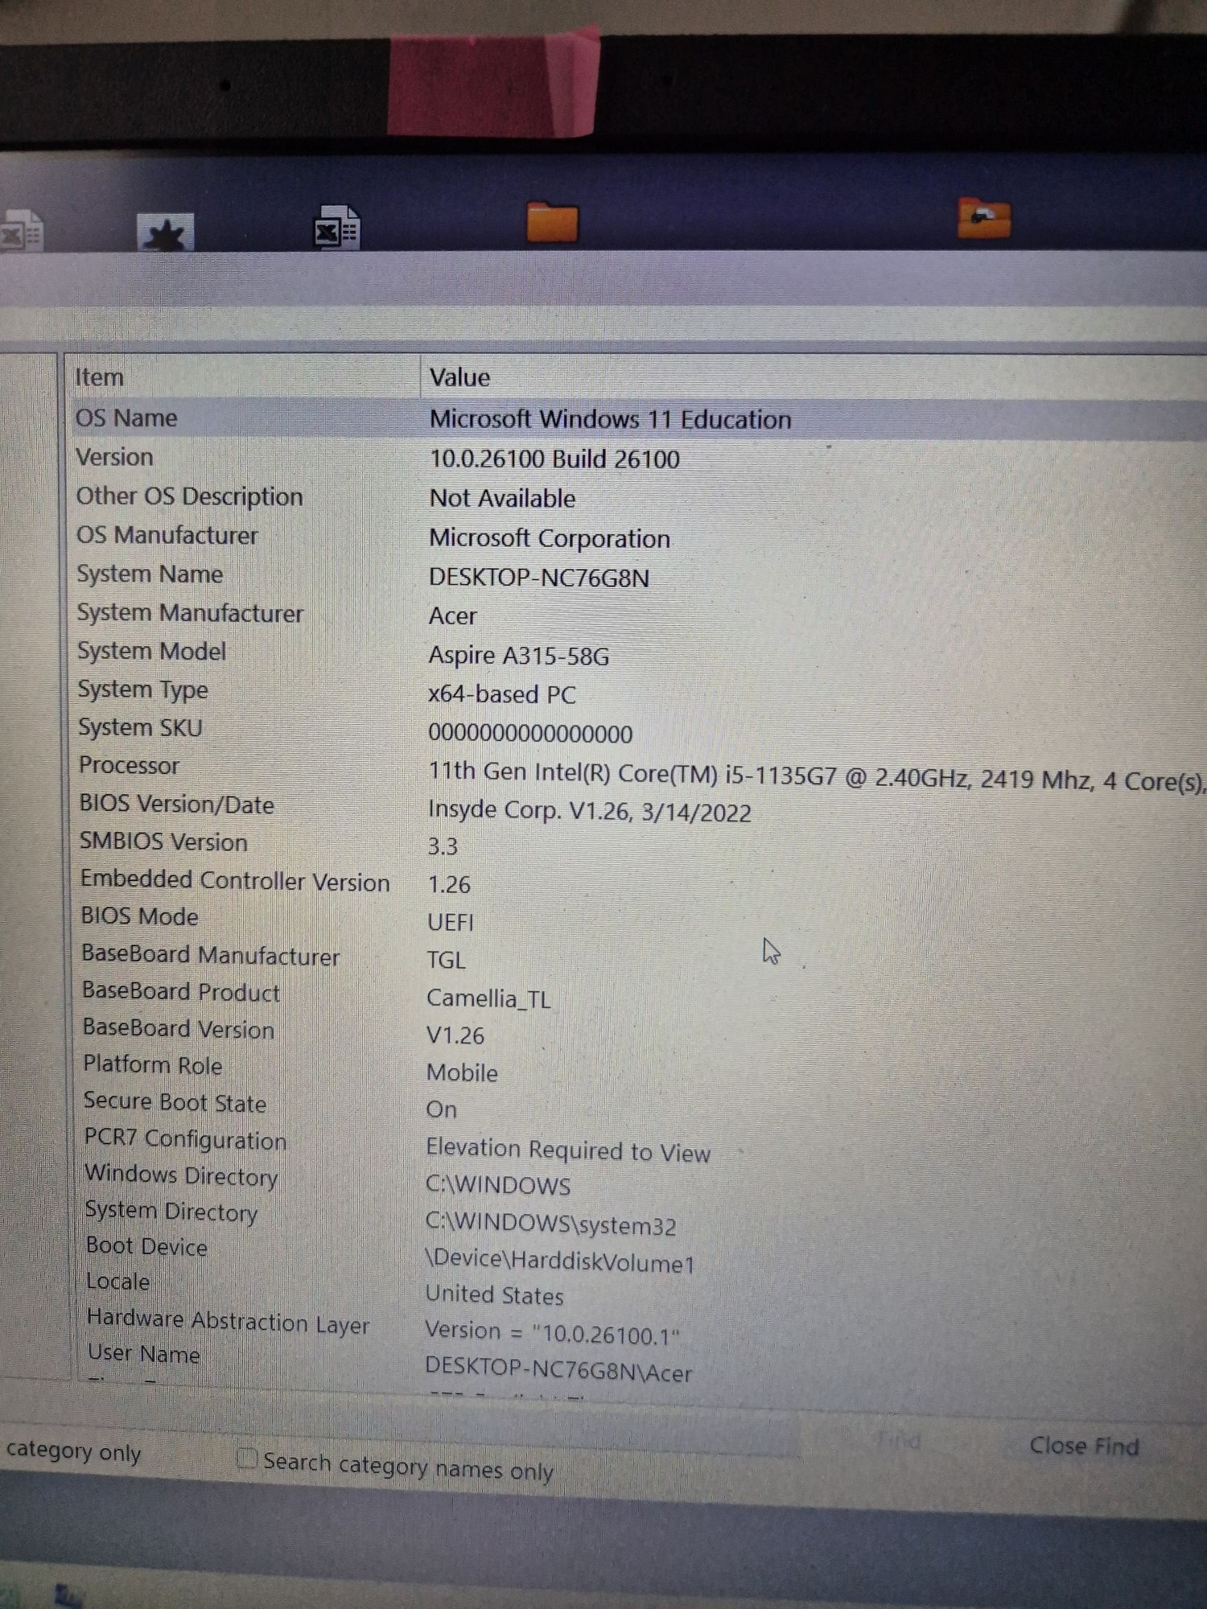
Task: Click the Item column header
Action: click(100, 377)
